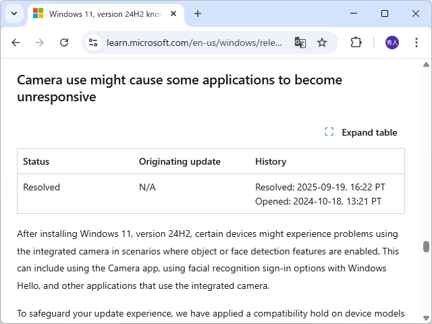Viewport: 432px width, 324px height.
Task: Click the Resolved: 2025-09-19 history entry
Action: tap(320, 188)
